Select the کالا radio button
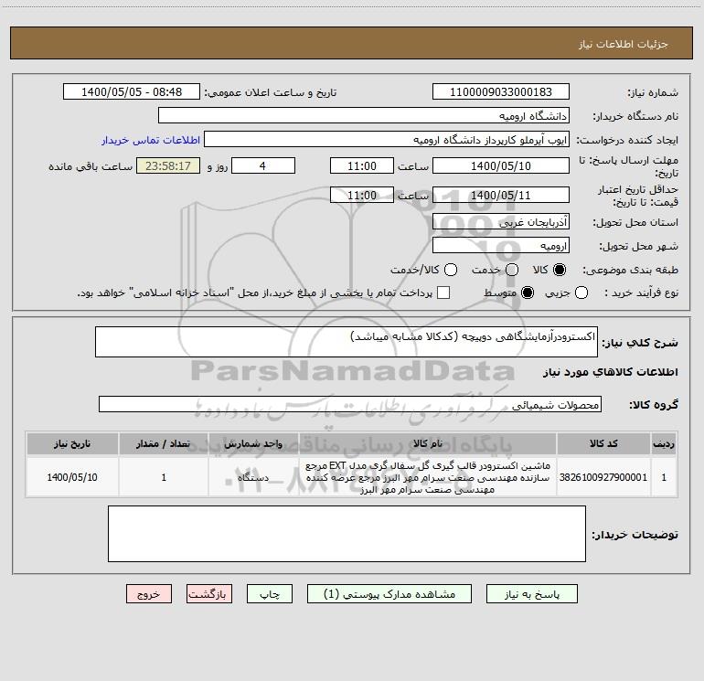This screenshot has height=681, width=704. click(x=560, y=270)
